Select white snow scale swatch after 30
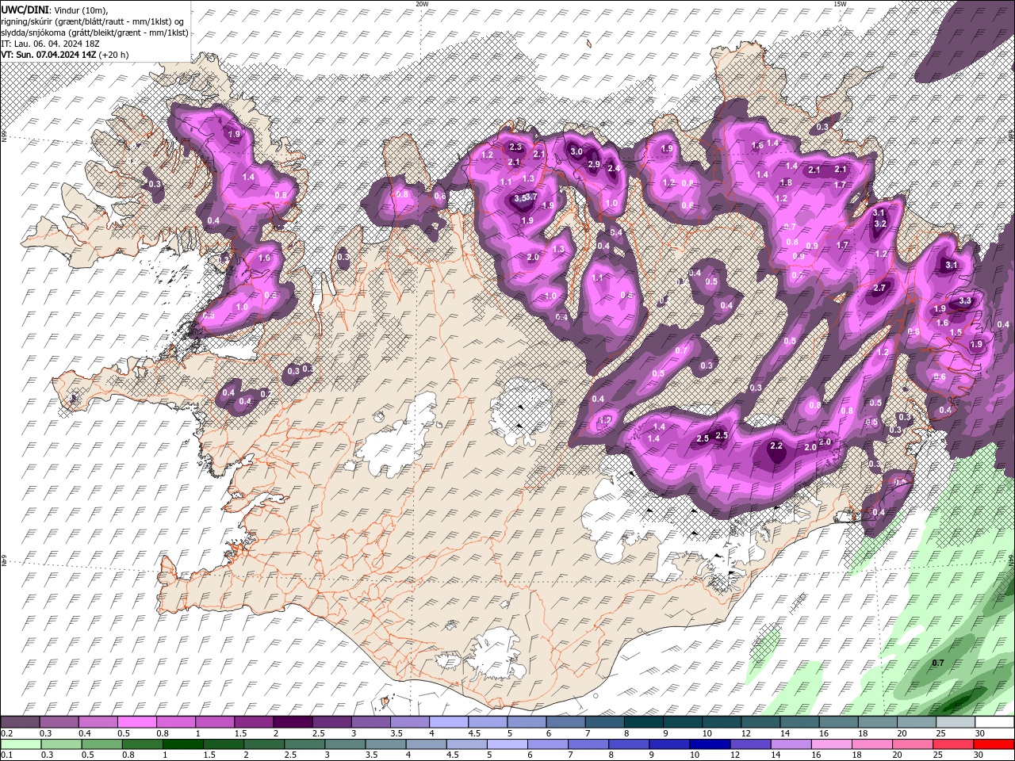The image size is (1015, 761). click(994, 722)
